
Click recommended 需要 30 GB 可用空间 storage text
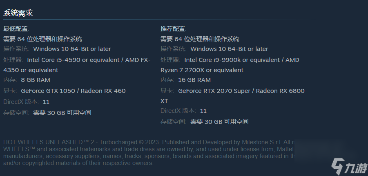point(219,122)
